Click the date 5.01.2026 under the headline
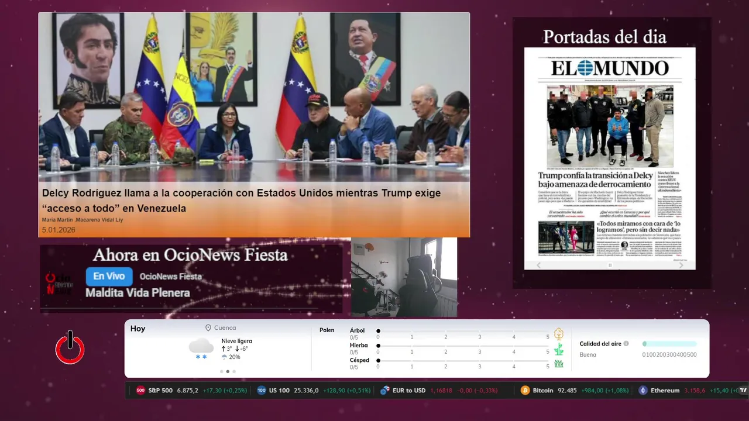 point(59,230)
